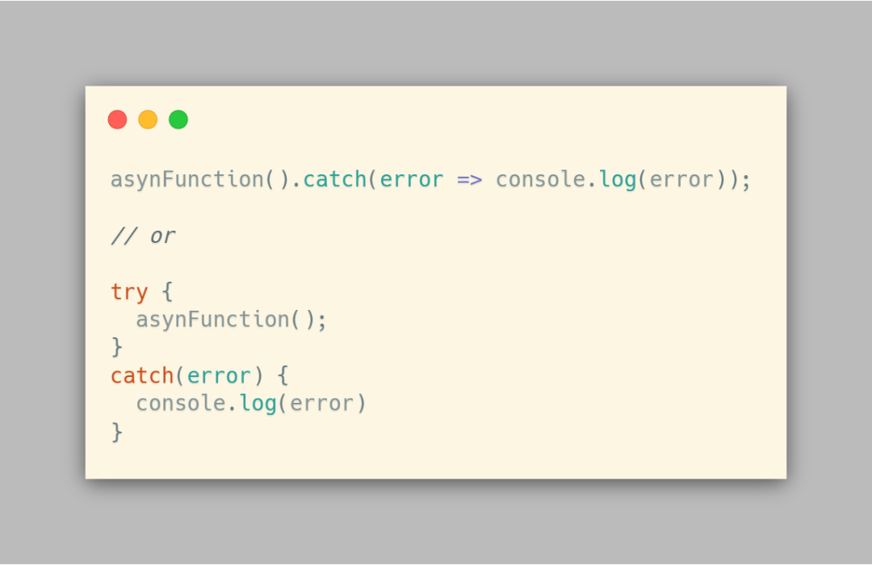Click the orange catch keyword

(142, 375)
